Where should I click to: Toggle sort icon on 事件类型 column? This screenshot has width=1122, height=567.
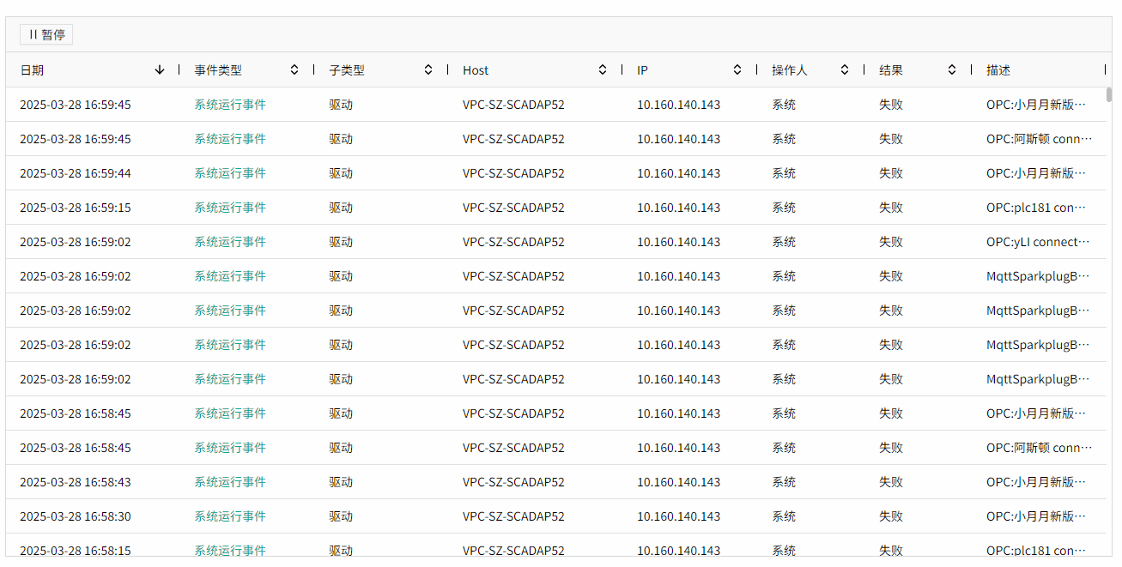294,70
